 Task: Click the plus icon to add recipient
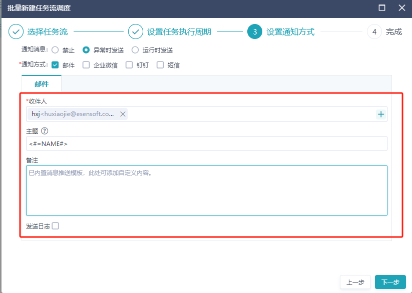click(x=381, y=114)
